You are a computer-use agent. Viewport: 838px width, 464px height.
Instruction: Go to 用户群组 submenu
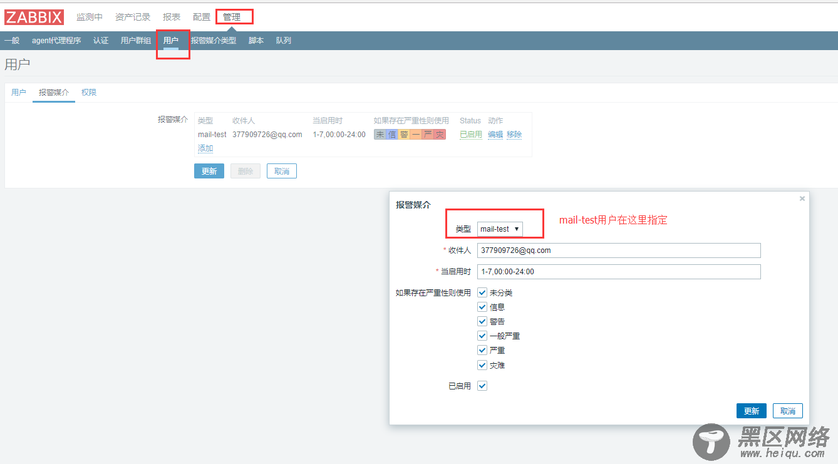(136, 41)
